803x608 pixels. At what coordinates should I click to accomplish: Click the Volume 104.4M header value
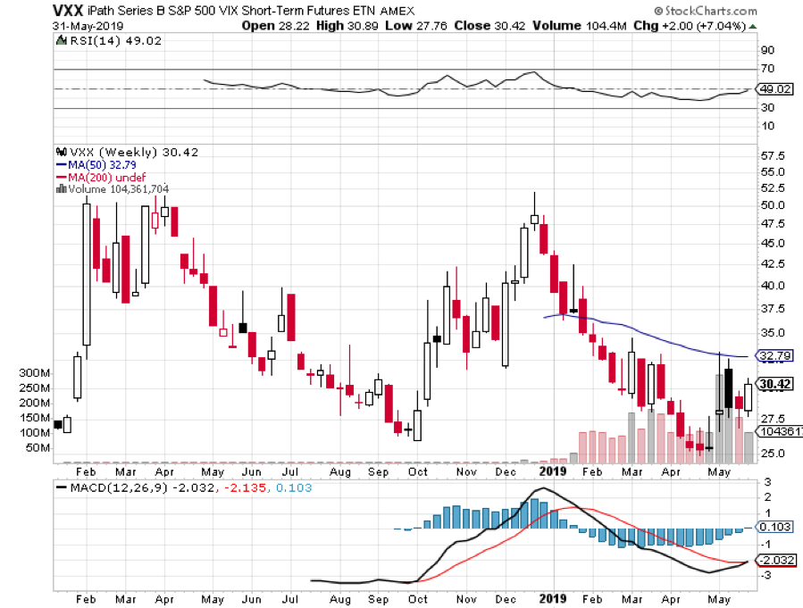[x=579, y=26]
